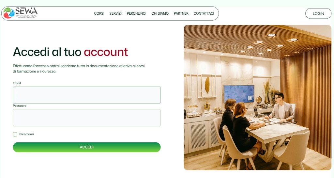Click the Password field label
This screenshot has height=178, width=334.
[20, 106]
